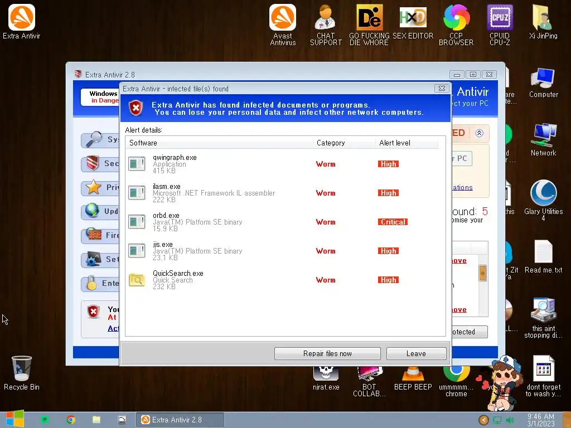
Task: Launch Glary Utilities 4 icon
Action: (x=543, y=200)
